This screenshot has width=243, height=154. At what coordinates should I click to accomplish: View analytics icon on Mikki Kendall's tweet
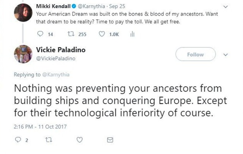133,34
